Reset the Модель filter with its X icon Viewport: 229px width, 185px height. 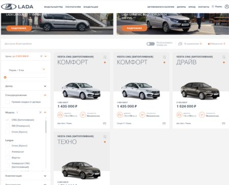[x=40, y=112]
